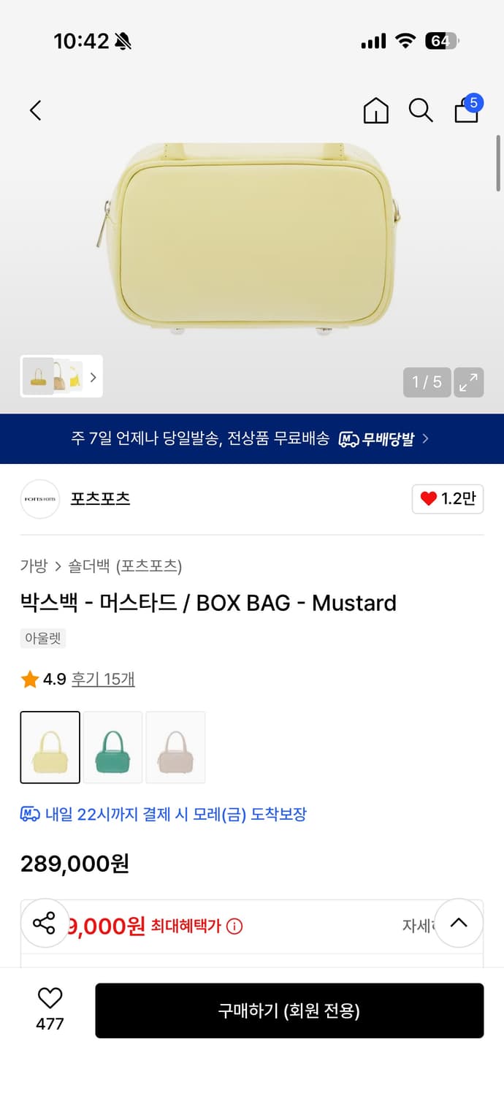Toggle brand like heart 1.2만
This screenshot has height=1096, width=504.
(x=447, y=499)
